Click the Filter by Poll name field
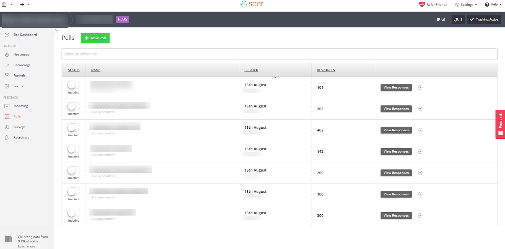Screen dimensions: 505x249 [x=279, y=54]
